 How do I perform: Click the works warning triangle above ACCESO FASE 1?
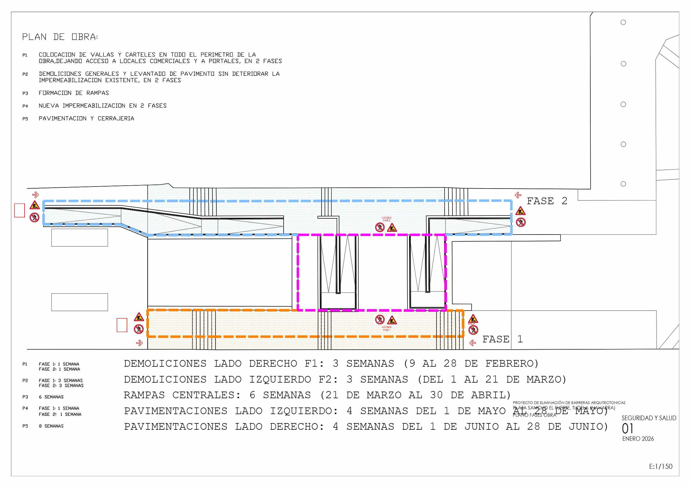click(x=392, y=320)
